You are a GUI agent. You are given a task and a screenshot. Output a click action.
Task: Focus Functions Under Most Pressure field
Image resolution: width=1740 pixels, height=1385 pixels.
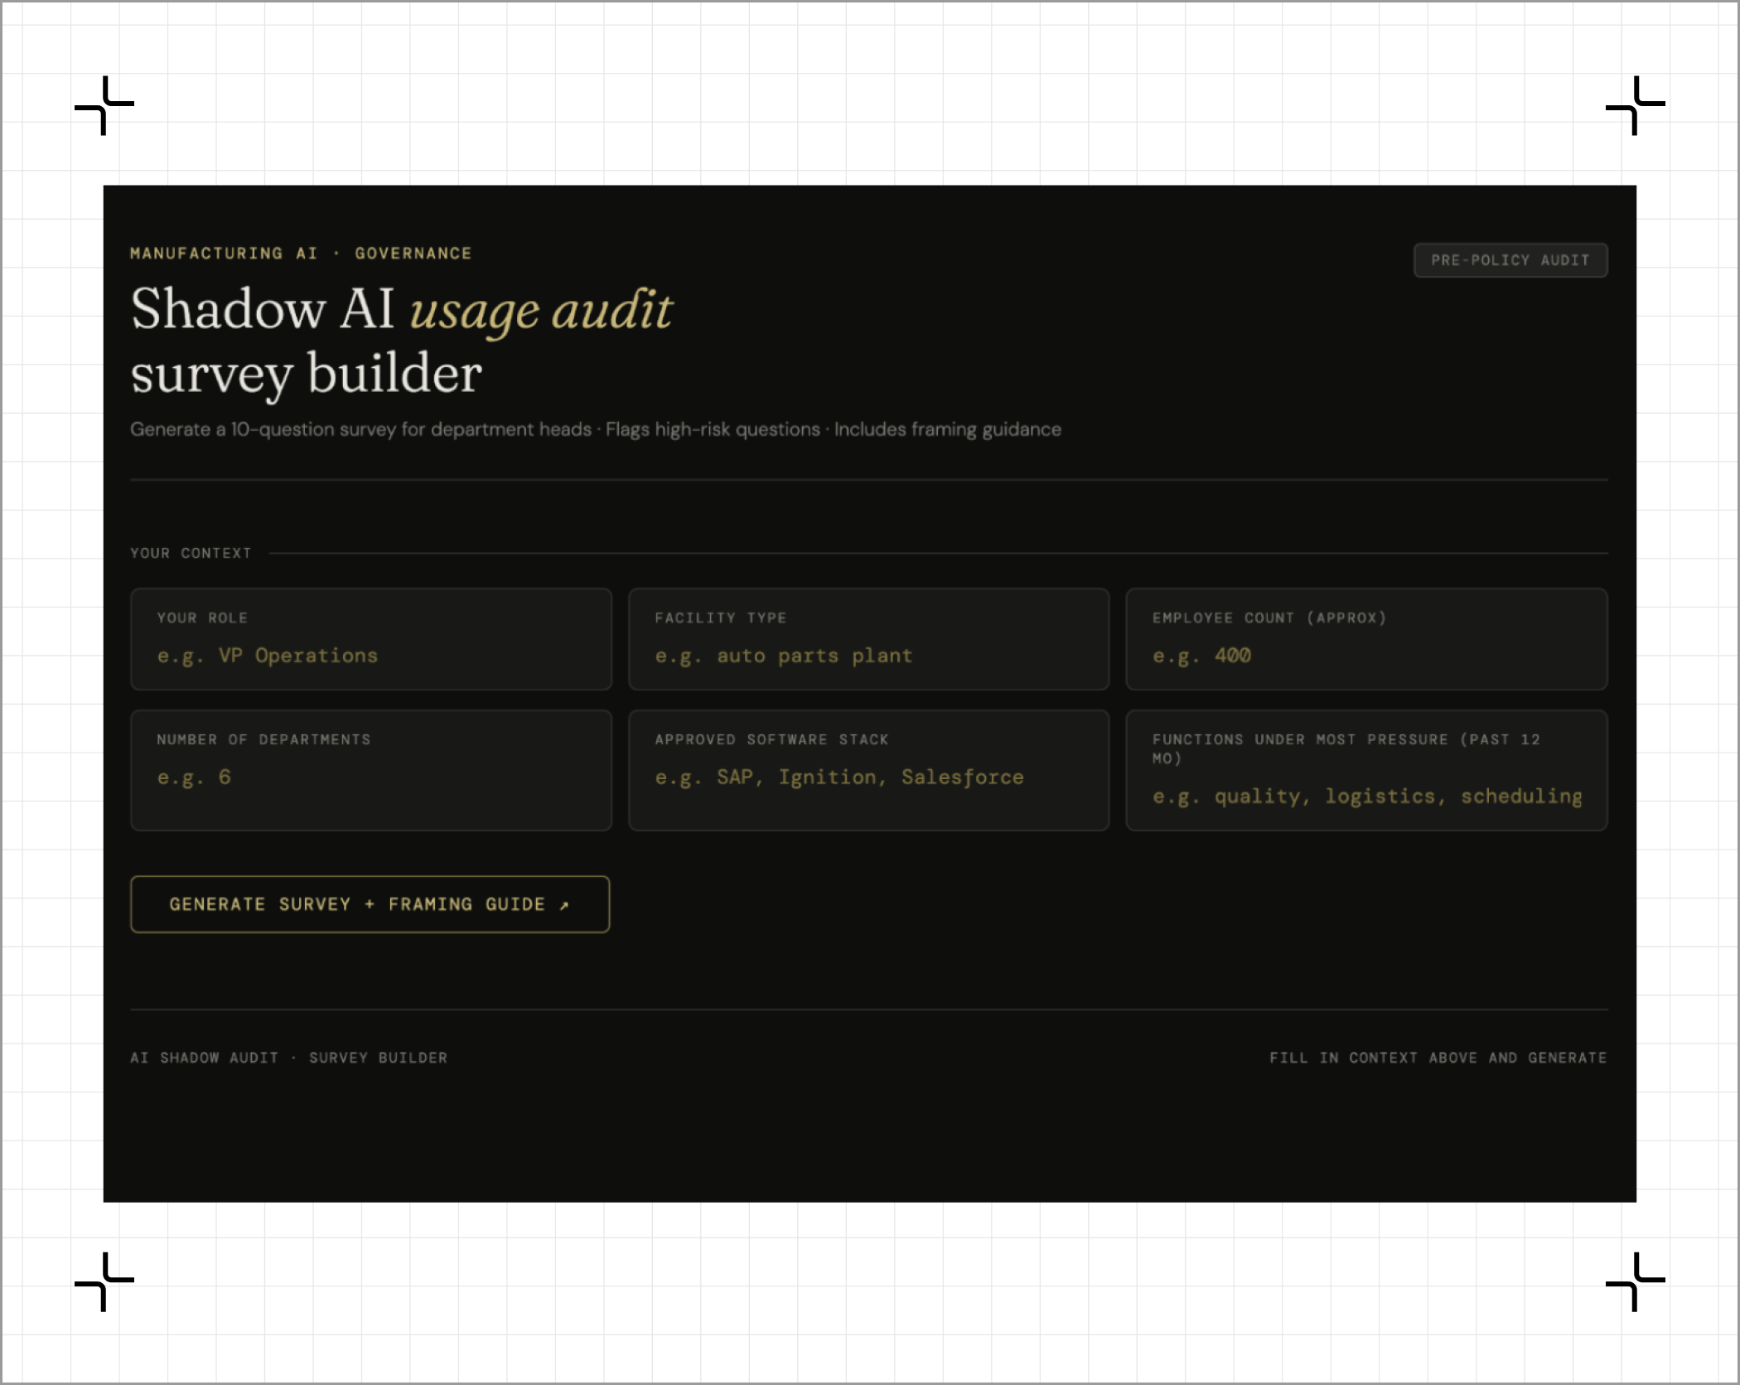pos(1365,797)
